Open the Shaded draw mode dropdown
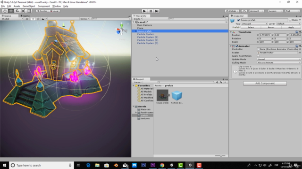The image size is (302, 169). coord(12,19)
